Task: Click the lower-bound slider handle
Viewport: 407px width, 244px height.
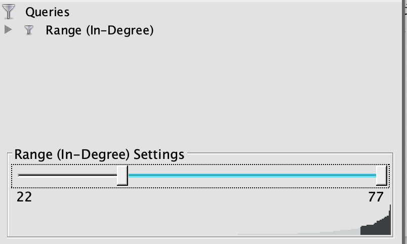Action: point(123,176)
